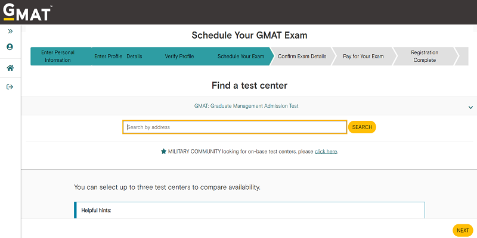Focus the Search by address field
This screenshot has height=238, width=477.
[x=234, y=127]
